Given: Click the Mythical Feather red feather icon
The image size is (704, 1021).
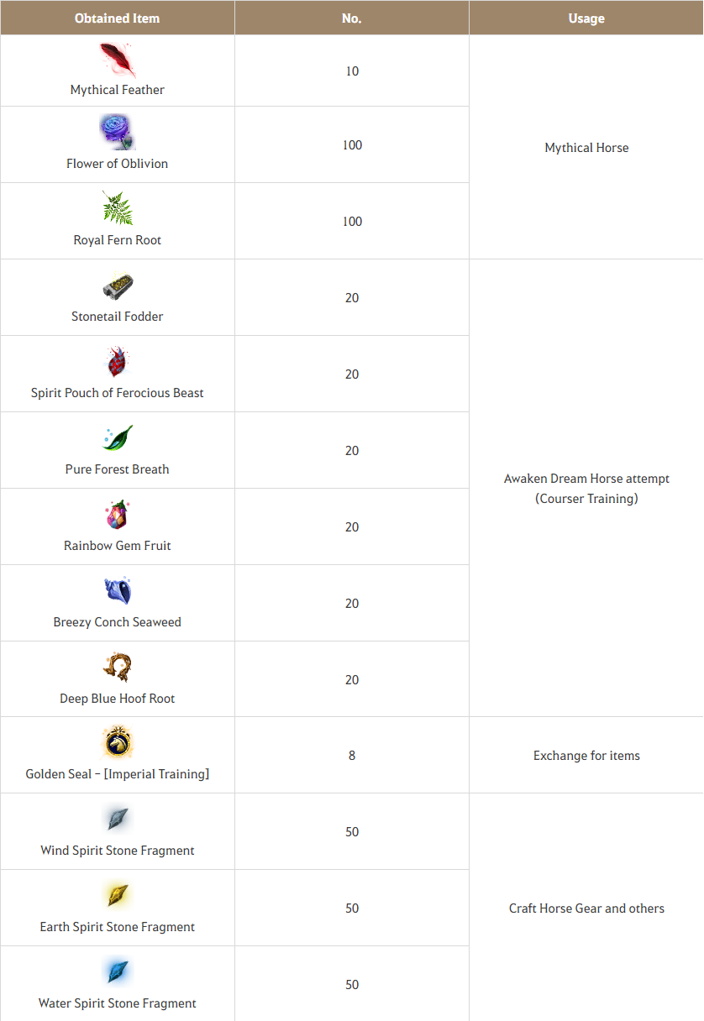Looking at the screenshot, I should click(x=118, y=60).
